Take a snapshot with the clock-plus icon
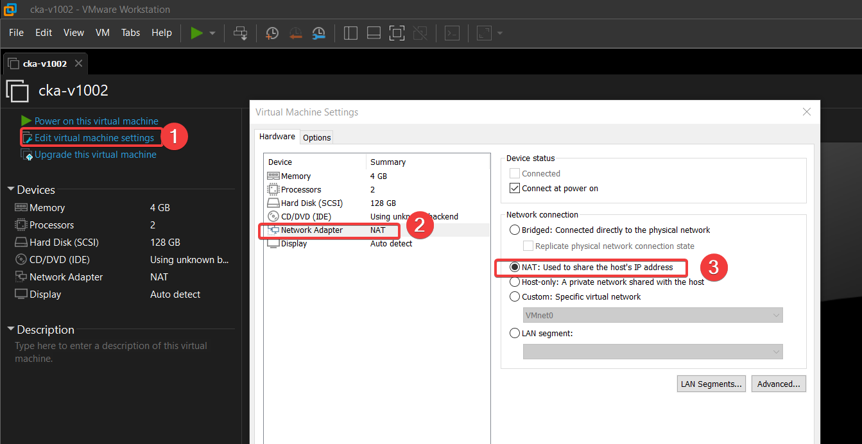This screenshot has height=444, width=862. [x=272, y=33]
